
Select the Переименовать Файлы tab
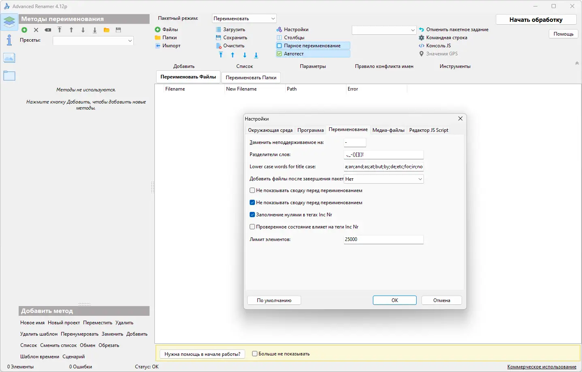(x=188, y=77)
